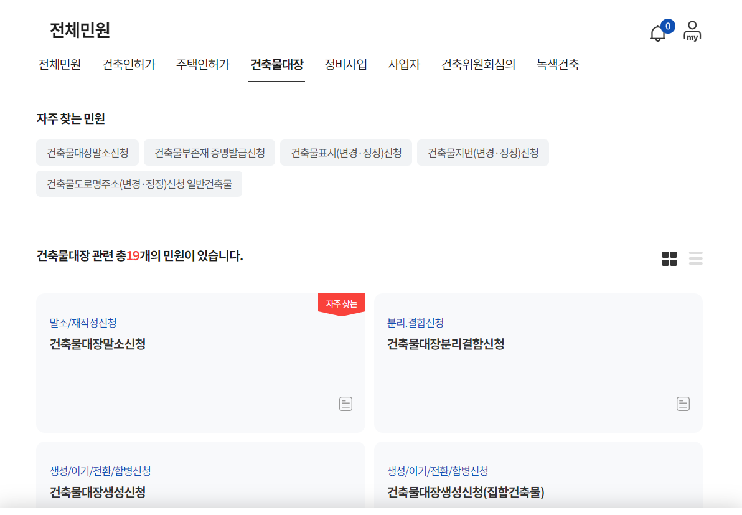The width and height of the screenshot is (742, 515).
Task: Click the 건축물부존재 증명발급신청 chip
Action: [210, 153]
